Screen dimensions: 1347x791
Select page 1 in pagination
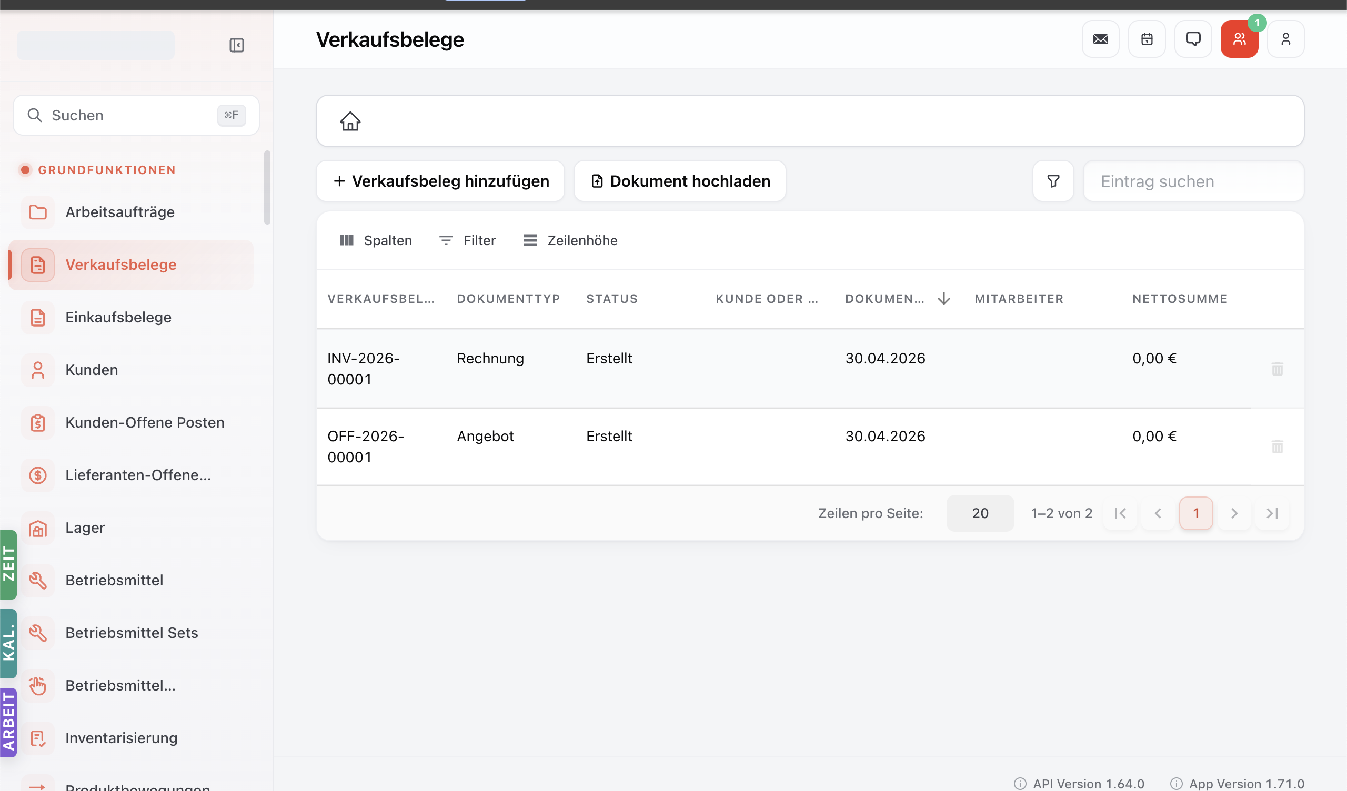1196,513
